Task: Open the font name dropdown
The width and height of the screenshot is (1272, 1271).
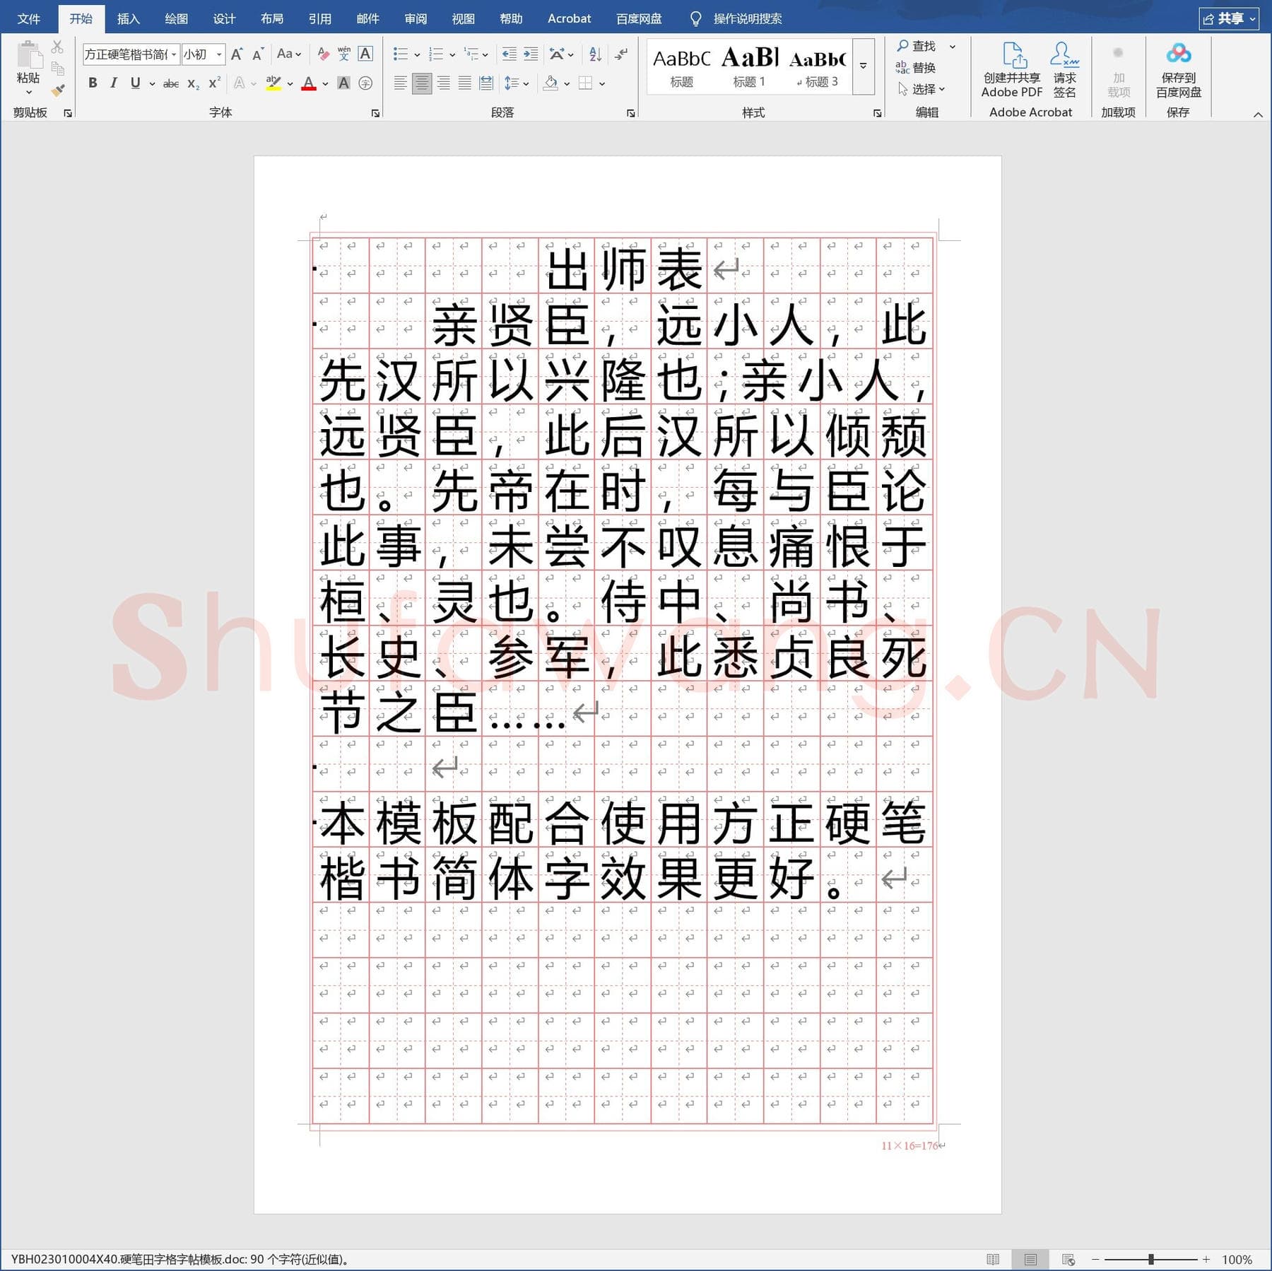Action: 174,54
